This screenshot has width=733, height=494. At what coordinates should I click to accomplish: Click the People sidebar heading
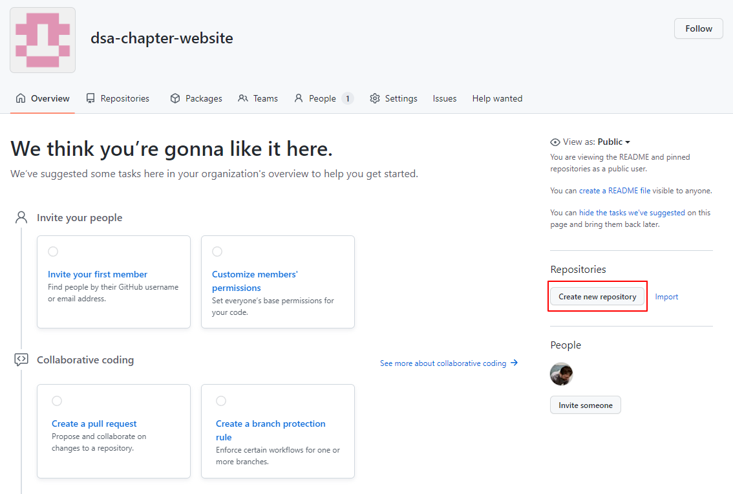click(566, 345)
